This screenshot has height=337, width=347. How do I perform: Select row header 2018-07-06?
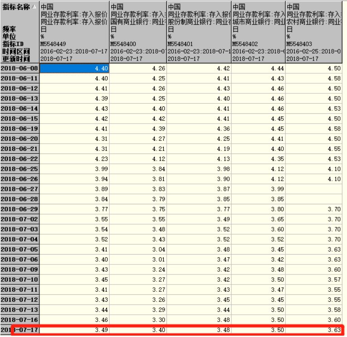20,260
